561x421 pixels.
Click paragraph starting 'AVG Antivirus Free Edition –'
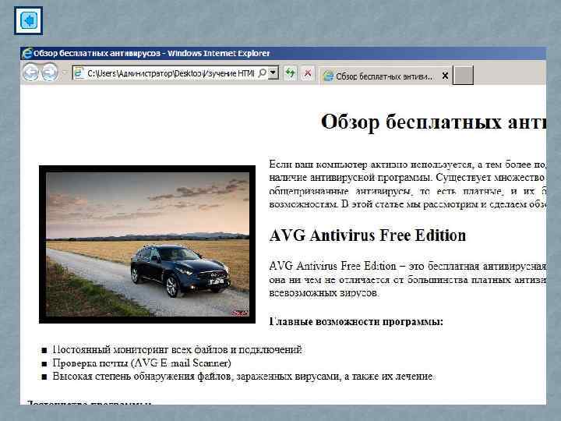pos(408,279)
